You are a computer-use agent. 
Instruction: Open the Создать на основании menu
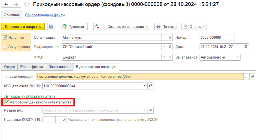pyautogui.click(x=126, y=27)
